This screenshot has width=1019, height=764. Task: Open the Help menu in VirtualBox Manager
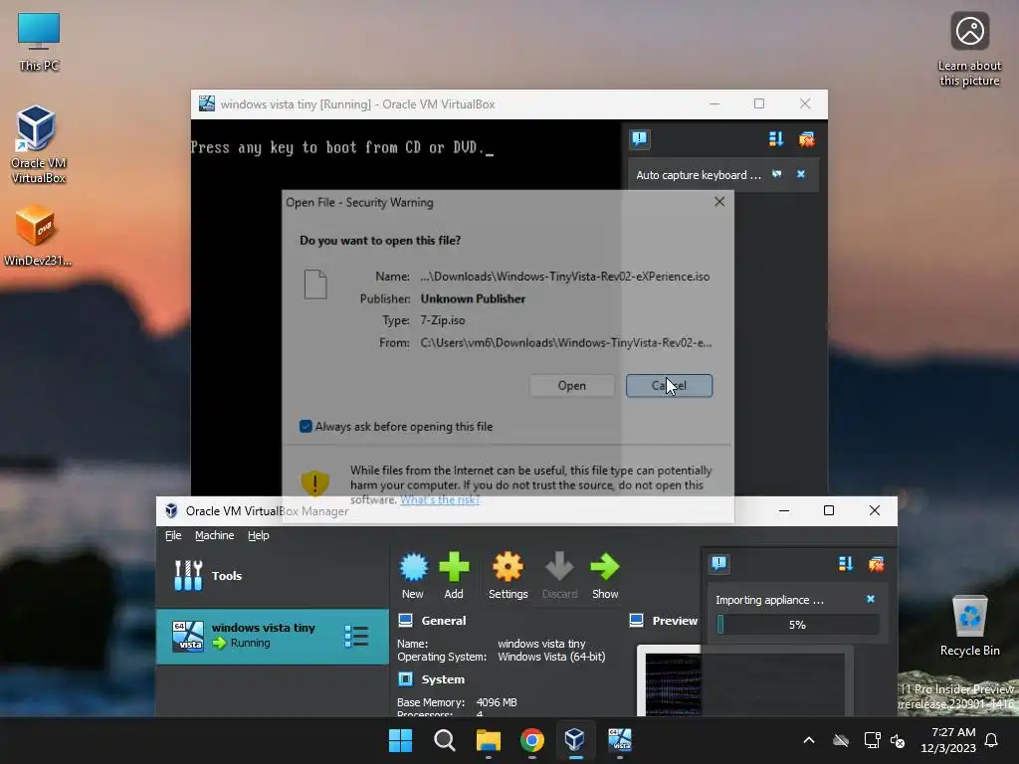click(258, 535)
